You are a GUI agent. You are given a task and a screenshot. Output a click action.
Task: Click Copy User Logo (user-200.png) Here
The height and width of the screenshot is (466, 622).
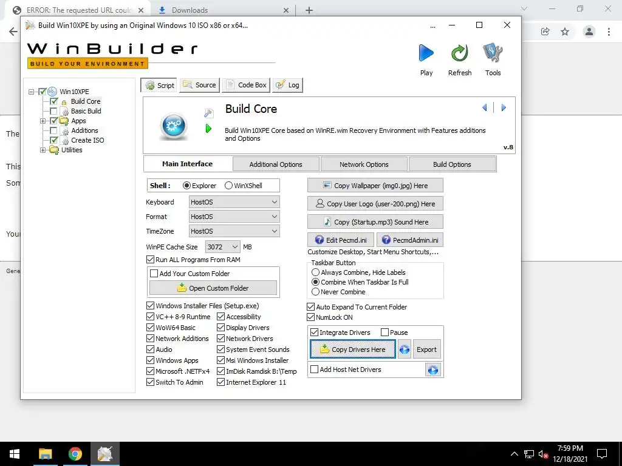375,204
